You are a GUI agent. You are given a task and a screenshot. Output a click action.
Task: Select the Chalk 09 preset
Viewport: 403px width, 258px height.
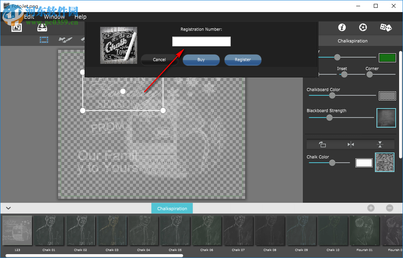click(302, 230)
